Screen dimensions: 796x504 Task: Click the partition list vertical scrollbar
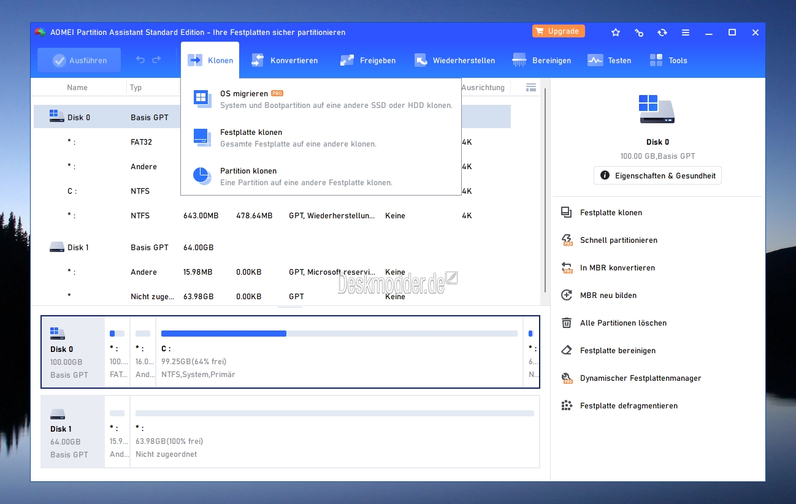tap(545, 190)
